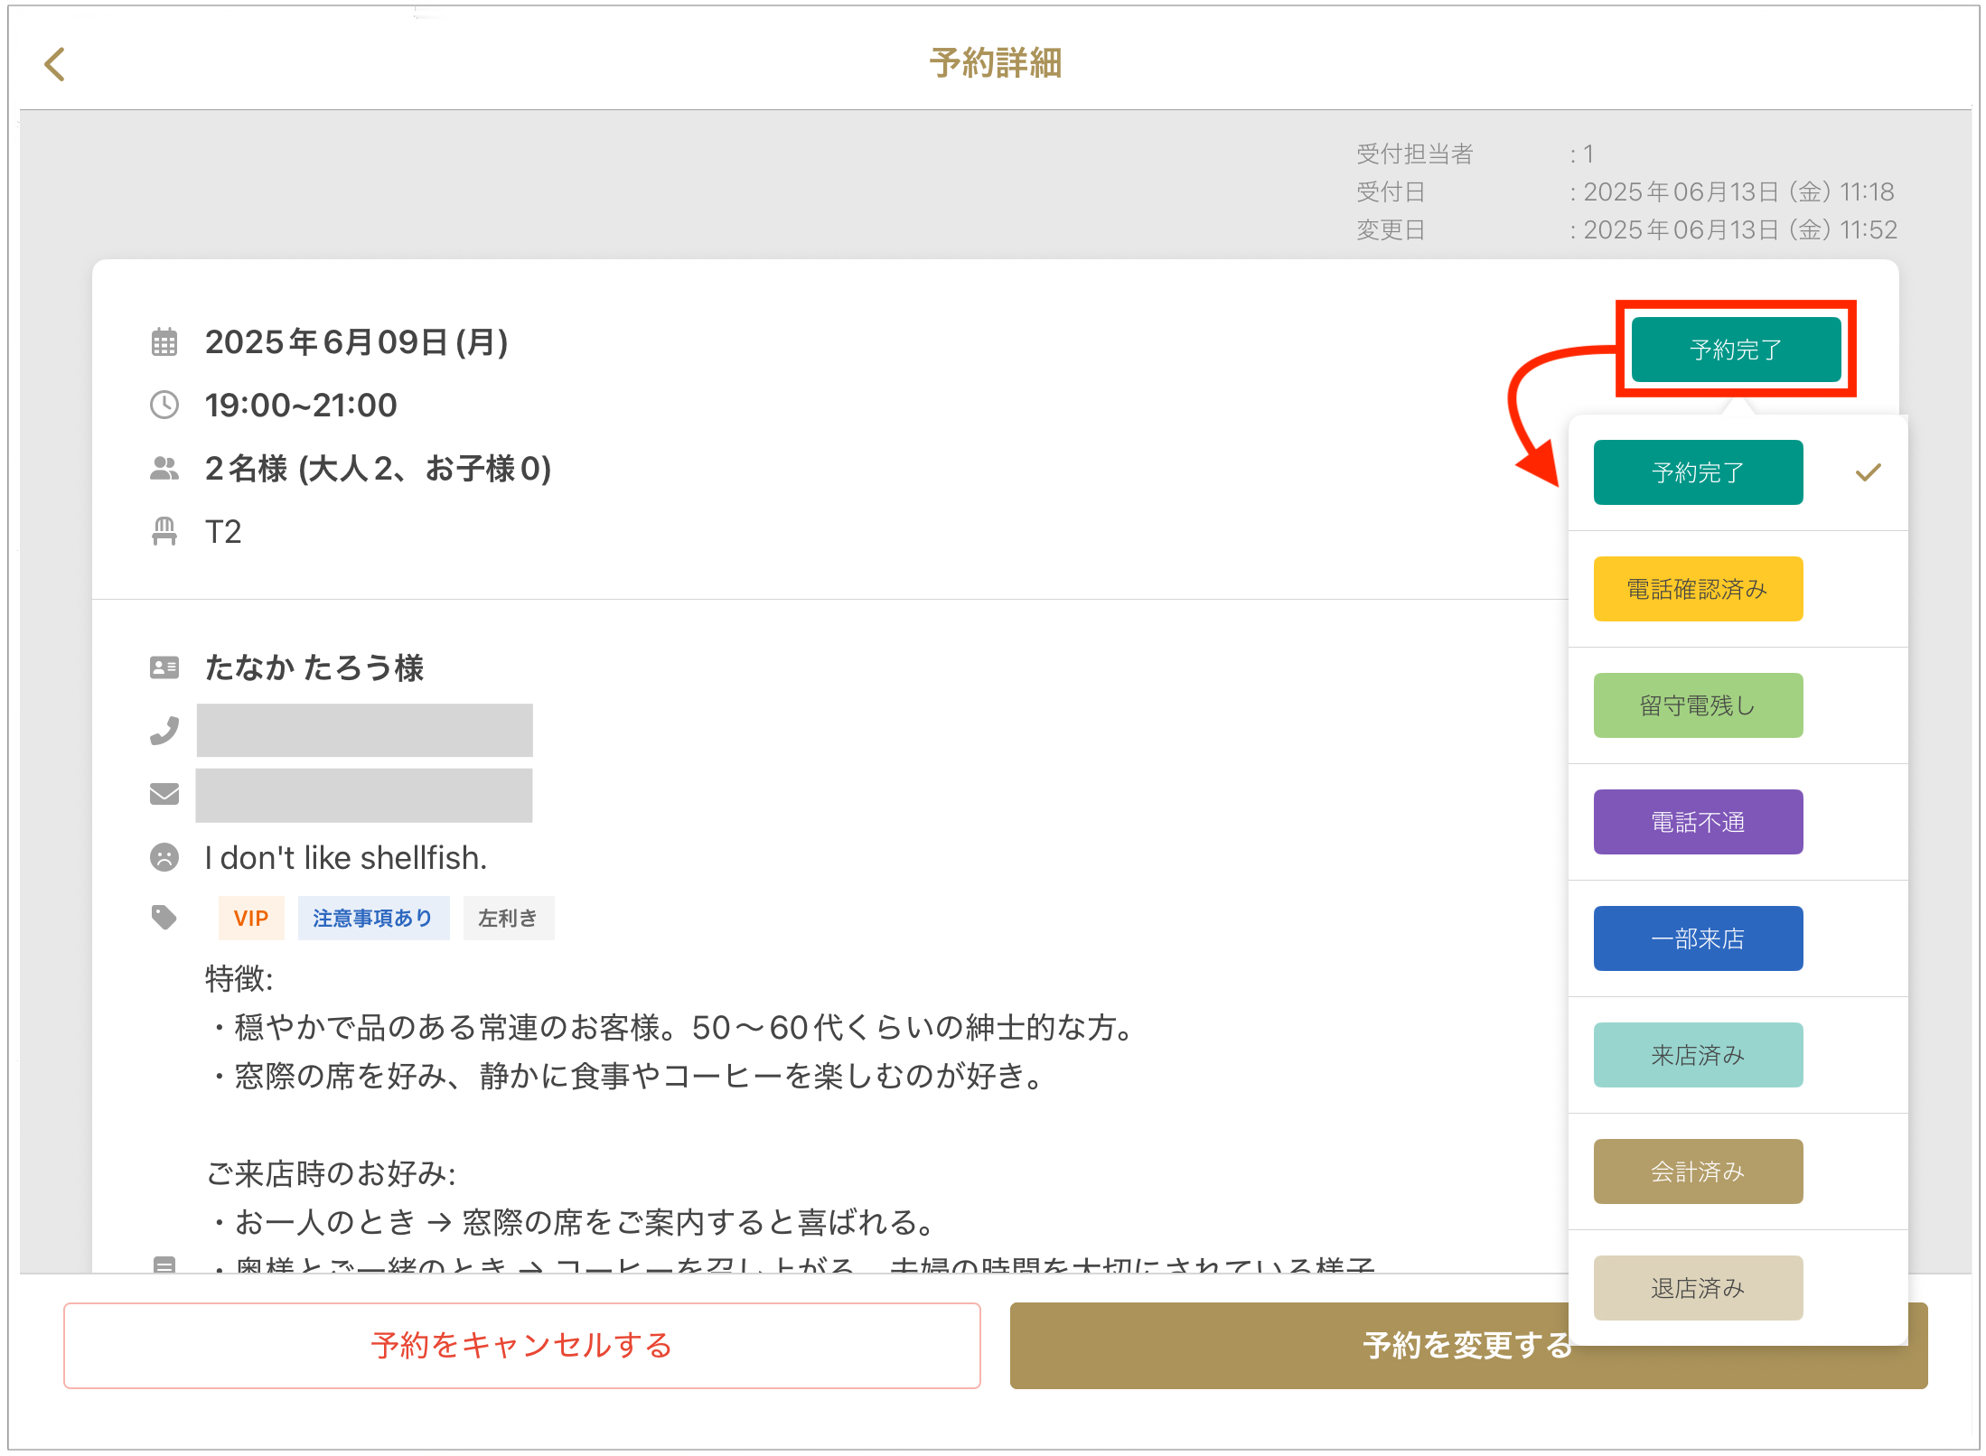
Task: Click the phone handset icon
Action: [x=164, y=730]
